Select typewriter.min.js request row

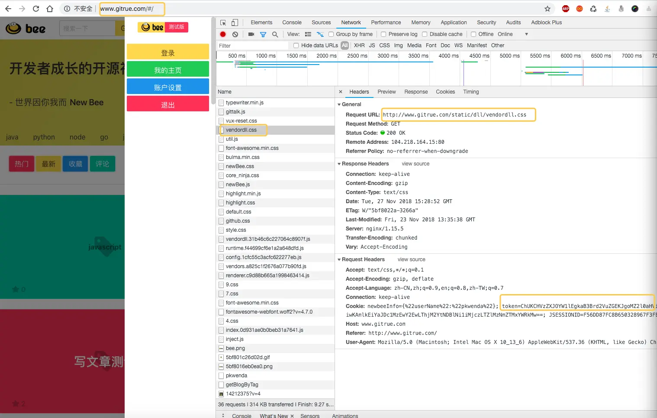(275, 103)
